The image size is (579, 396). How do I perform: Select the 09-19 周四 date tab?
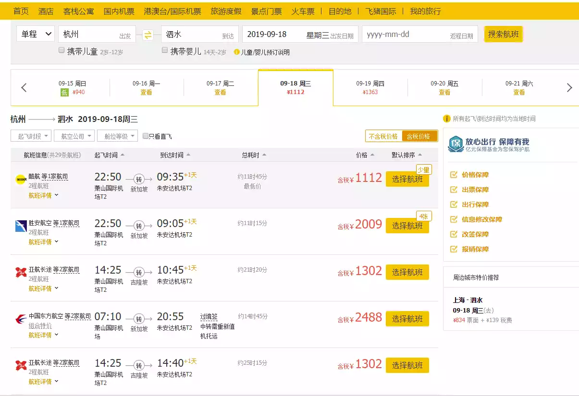tap(370, 87)
